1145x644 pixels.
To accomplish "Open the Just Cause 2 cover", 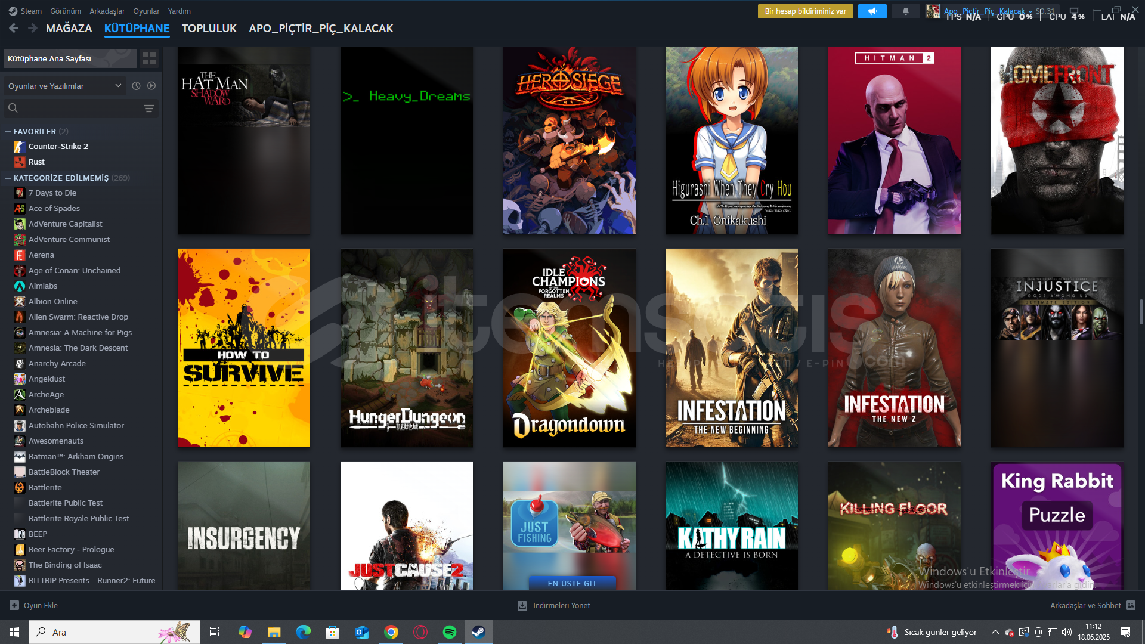I will [x=406, y=526].
